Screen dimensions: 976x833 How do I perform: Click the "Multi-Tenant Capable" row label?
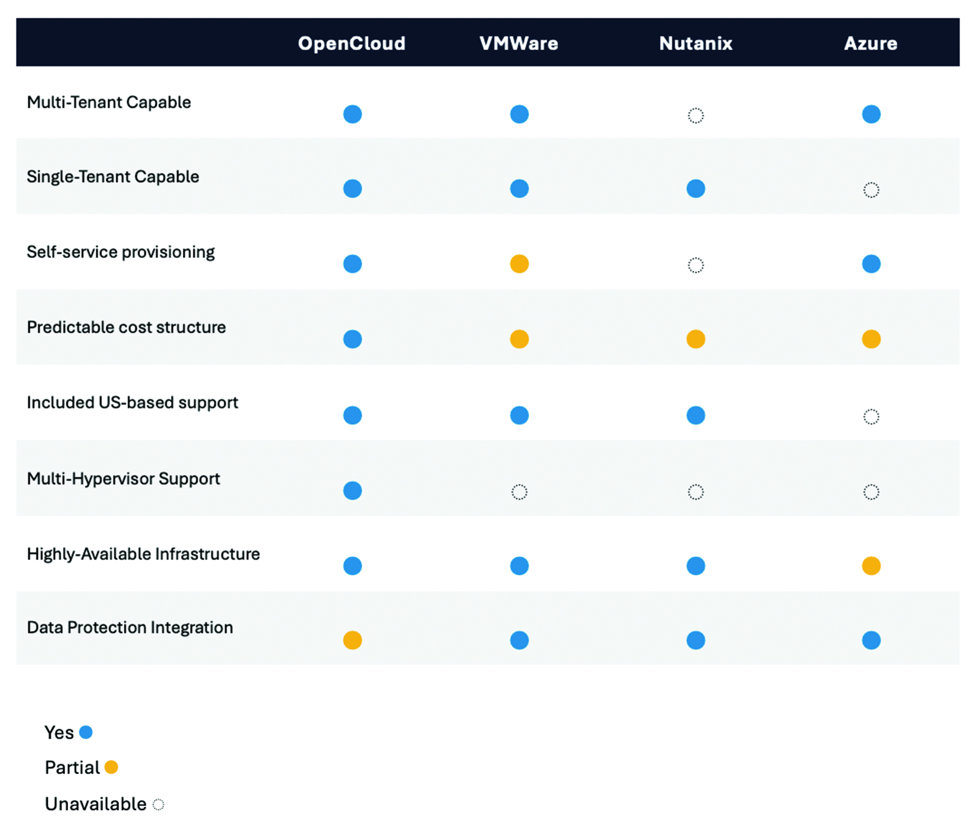[109, 103]
